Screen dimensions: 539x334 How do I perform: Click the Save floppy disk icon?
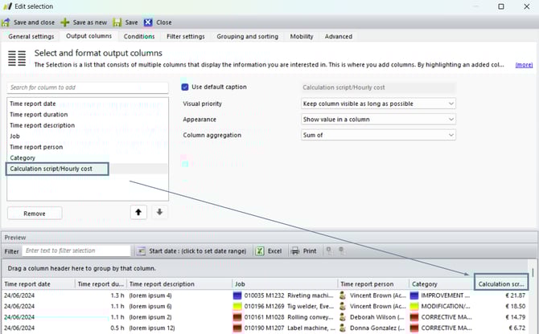(117, 22)
